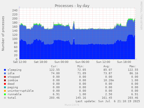Click idle average value 73.87

(x=108, y=73)
